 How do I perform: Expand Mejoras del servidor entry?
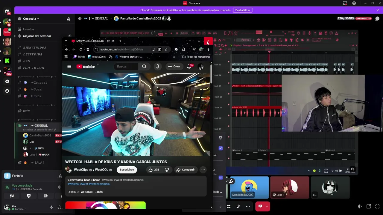coord(37,36)
